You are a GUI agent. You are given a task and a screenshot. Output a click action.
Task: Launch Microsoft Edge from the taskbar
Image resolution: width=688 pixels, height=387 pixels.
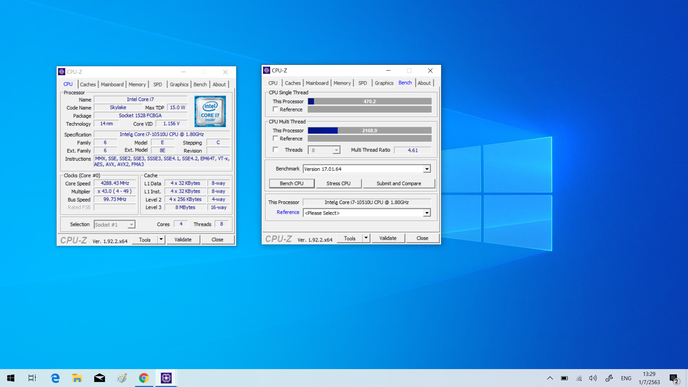click(55, 378)
